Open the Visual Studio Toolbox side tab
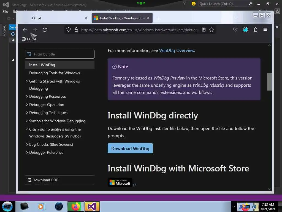The image size is (282, 212). 5,30
